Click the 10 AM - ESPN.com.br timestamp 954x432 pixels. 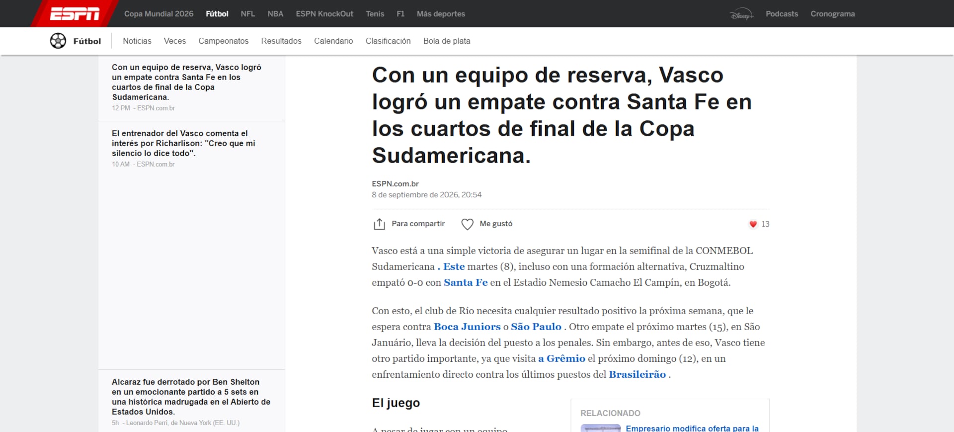pos(143,164)
